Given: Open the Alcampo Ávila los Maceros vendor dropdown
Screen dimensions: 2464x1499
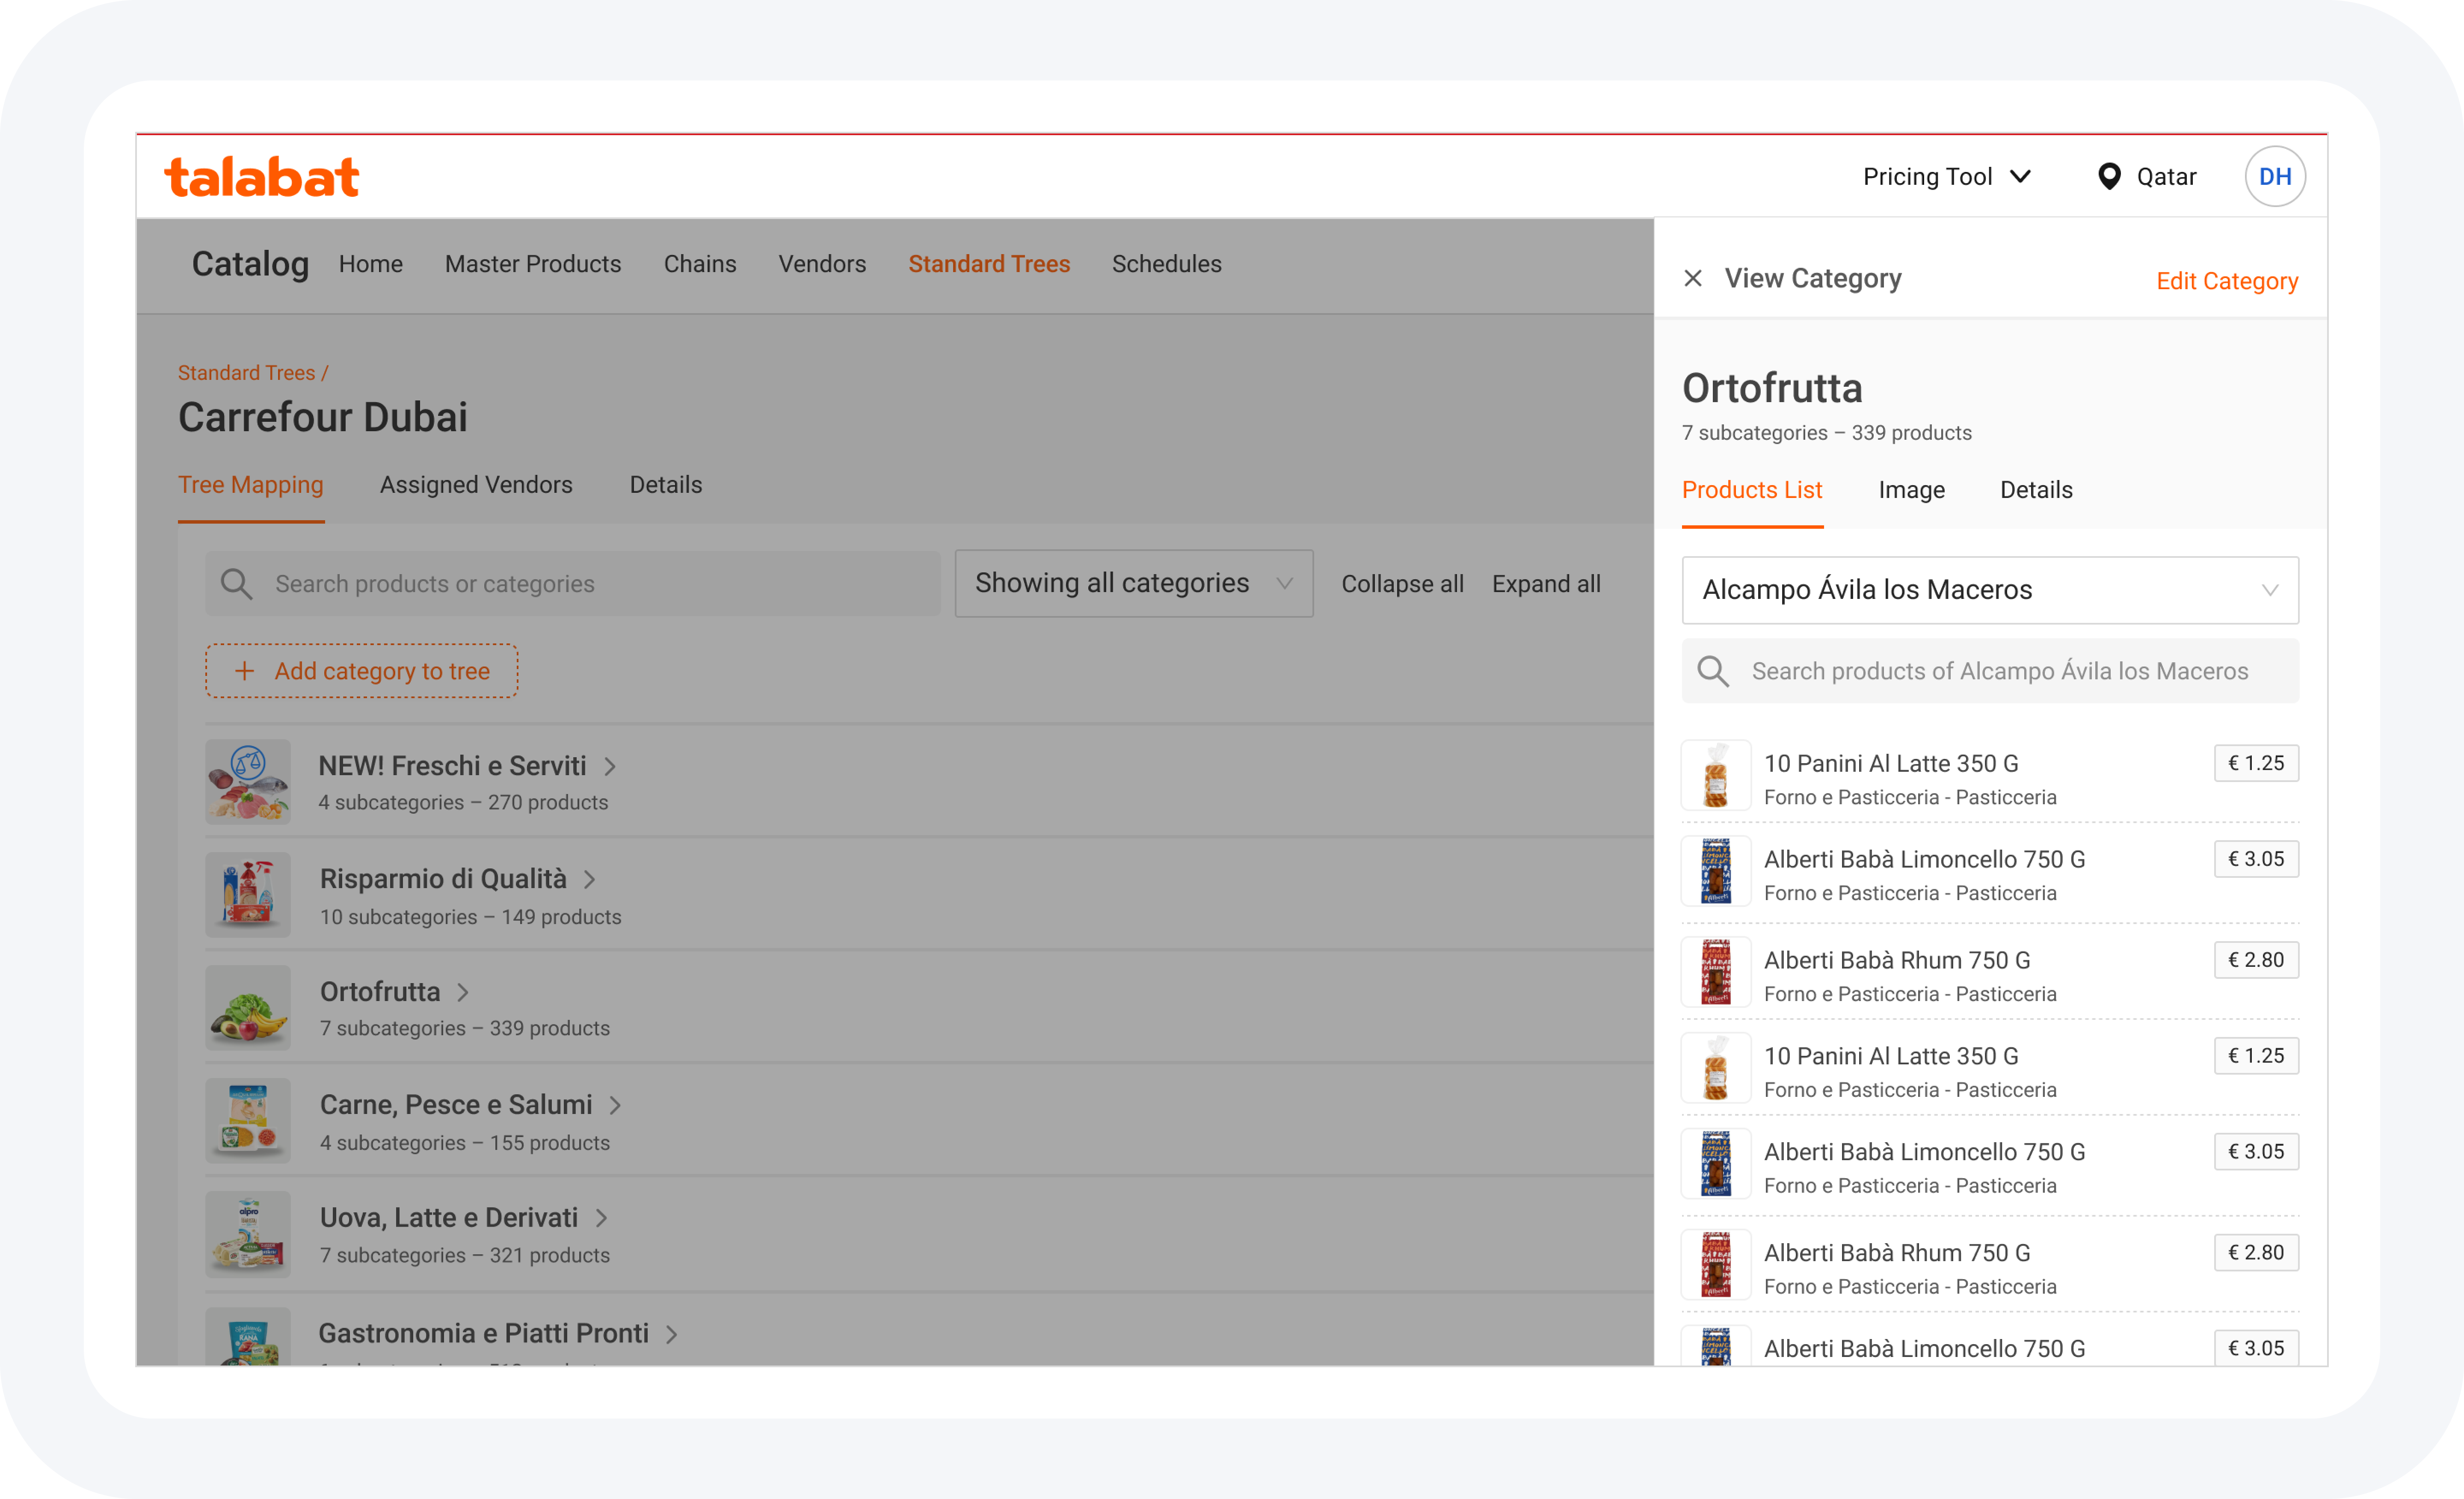Looking at the screenshot, I should tap(1990, 590).
